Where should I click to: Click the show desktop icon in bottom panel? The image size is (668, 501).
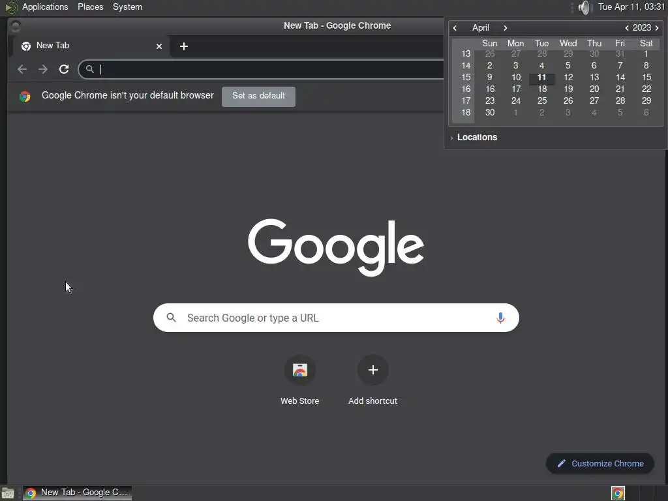pos(8,493)
